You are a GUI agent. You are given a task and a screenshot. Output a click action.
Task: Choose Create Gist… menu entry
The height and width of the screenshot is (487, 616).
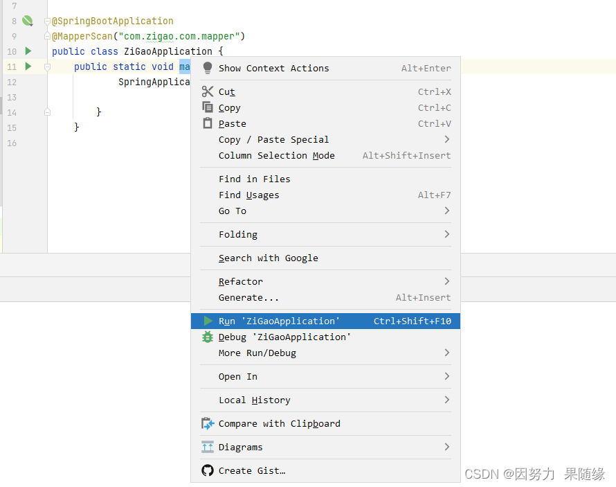pos(325,470)
